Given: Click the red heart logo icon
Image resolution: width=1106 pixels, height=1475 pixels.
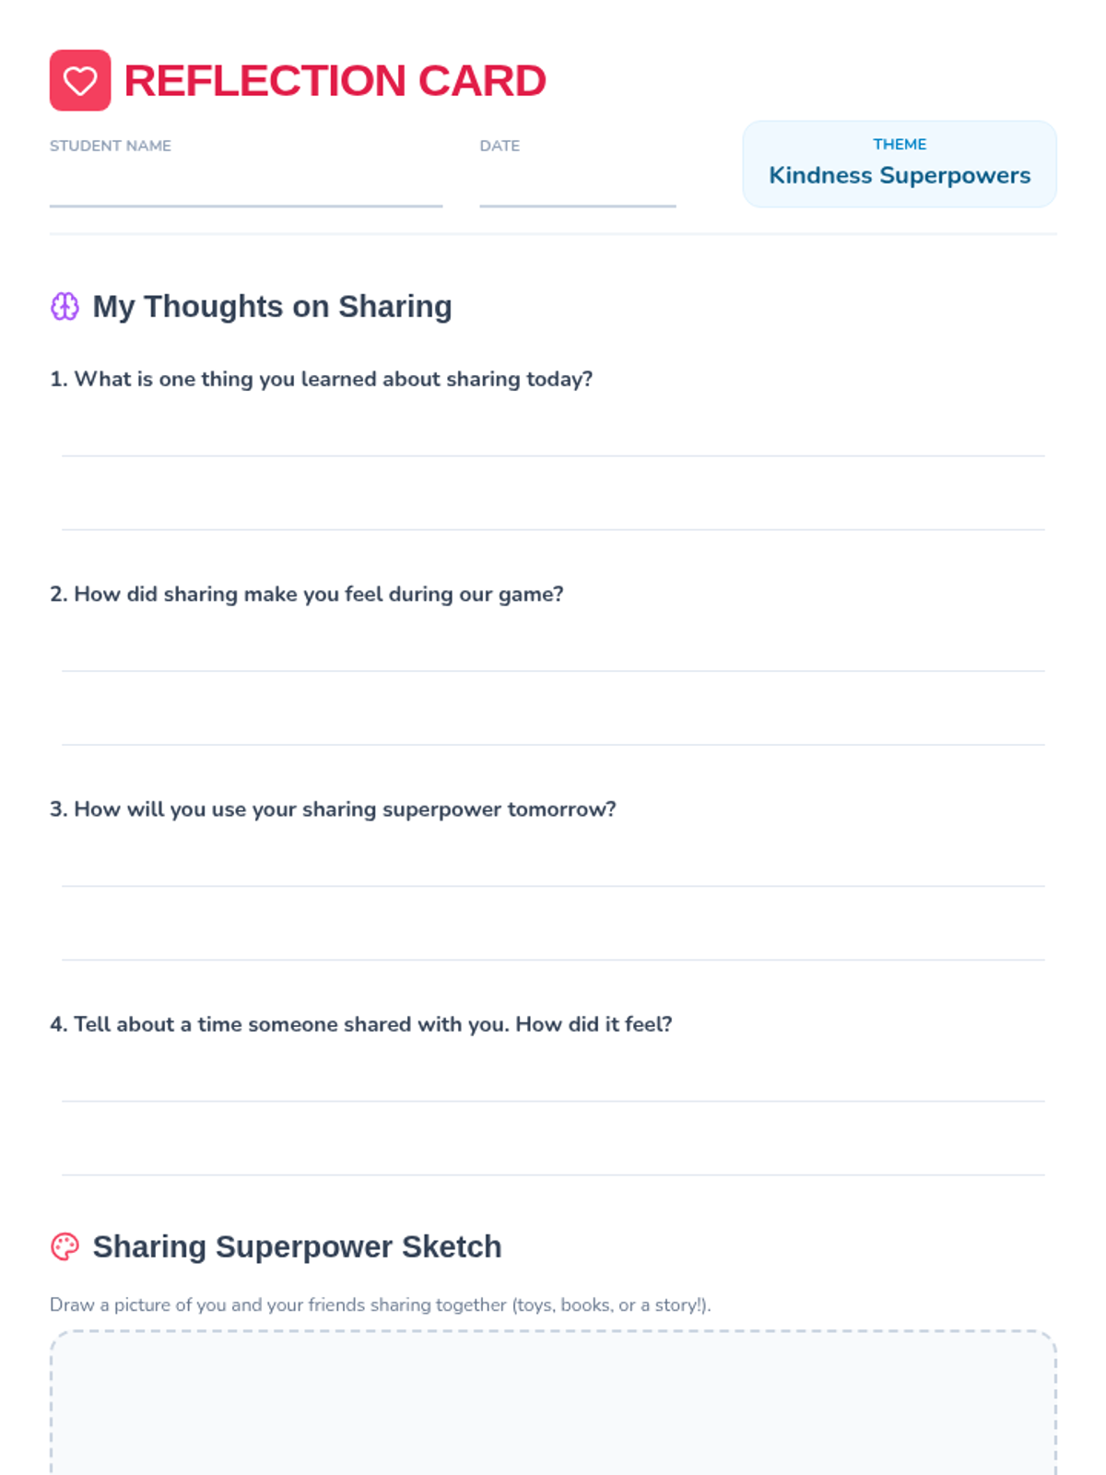Looking at the screenshot, I should [80, 80].
